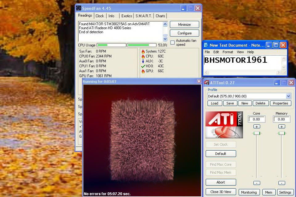Minimize the ATITool window from its title bar
The height and width of the screenshot is (197, 296).
pyautogui.click(x=276, y=83)
